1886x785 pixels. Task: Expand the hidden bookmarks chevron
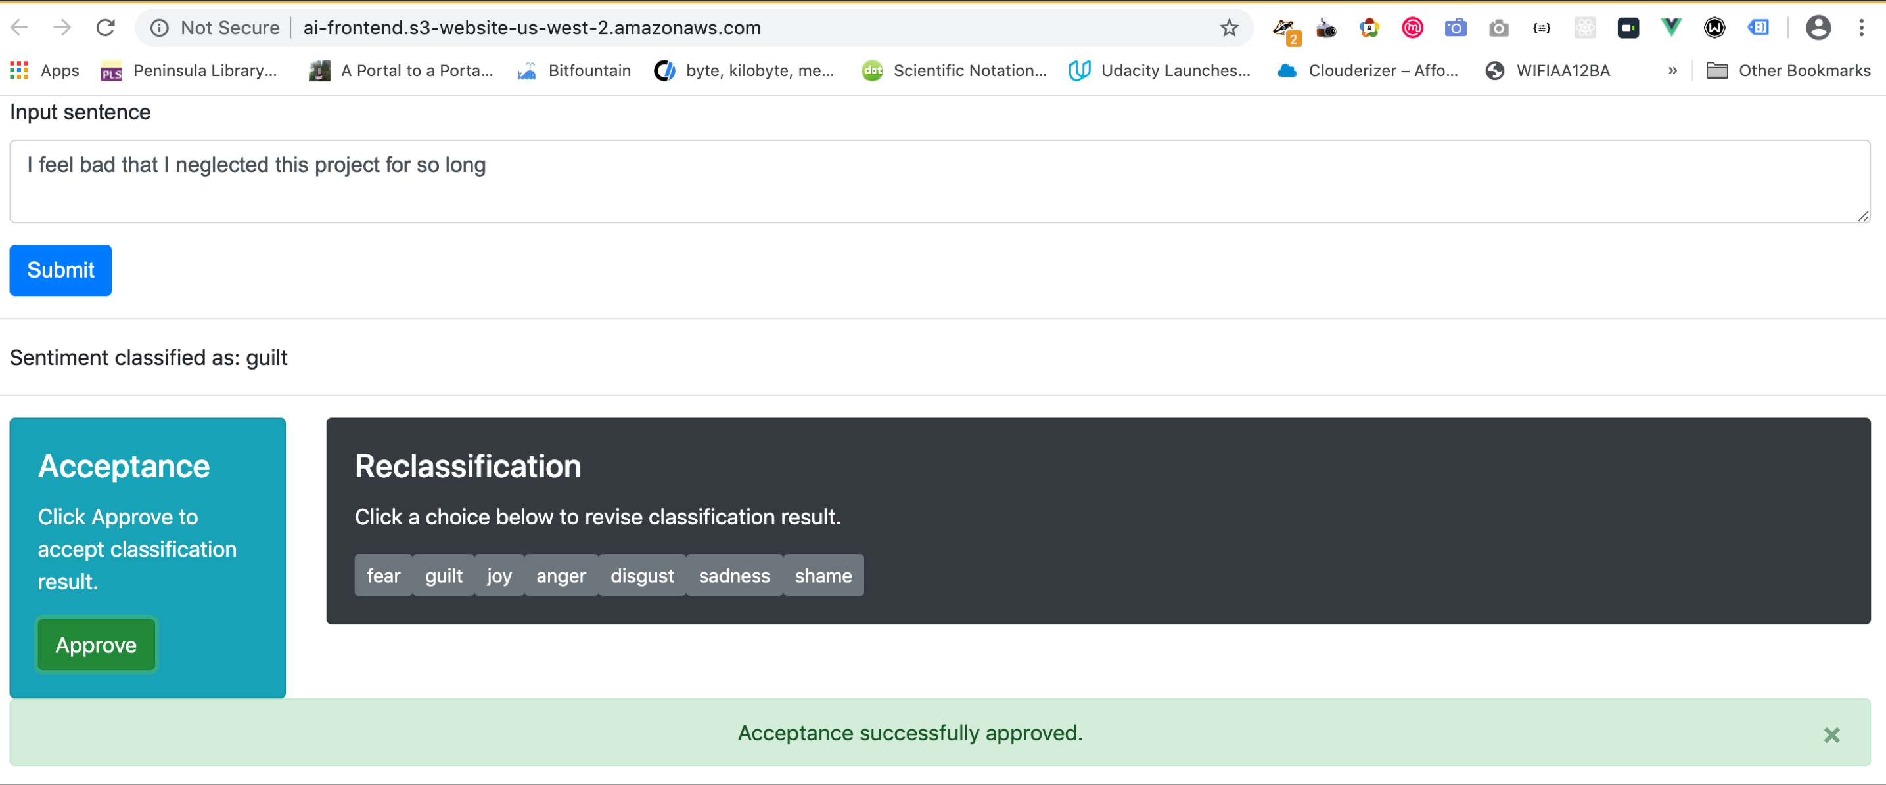point(1672,70)
